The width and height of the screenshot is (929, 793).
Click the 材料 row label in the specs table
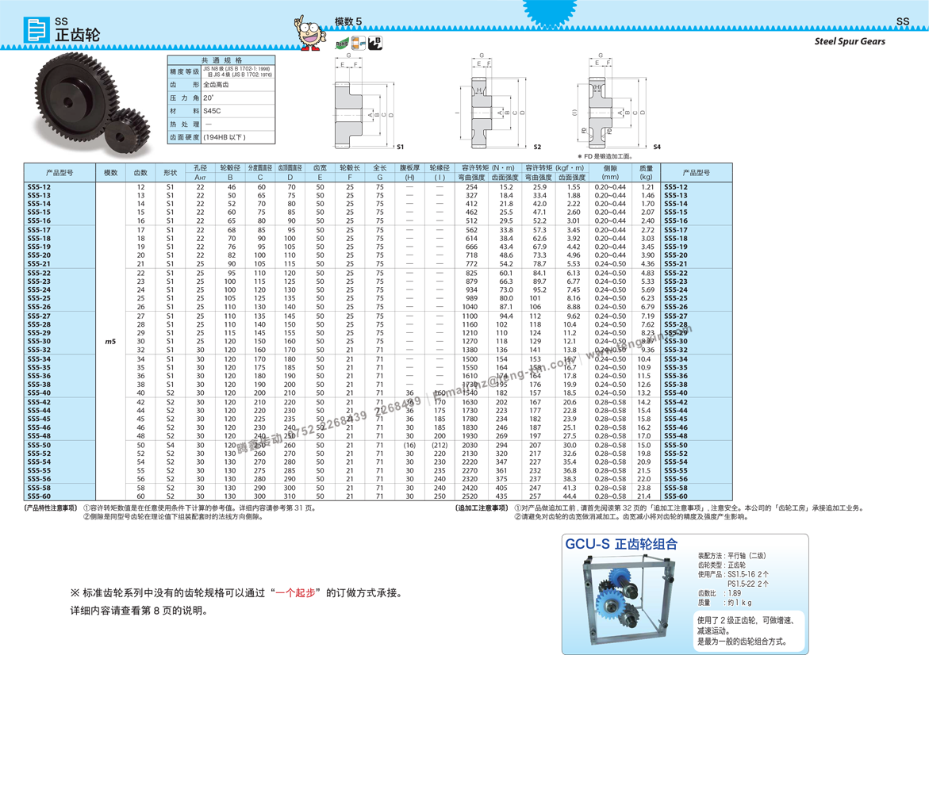pos(184,111)
